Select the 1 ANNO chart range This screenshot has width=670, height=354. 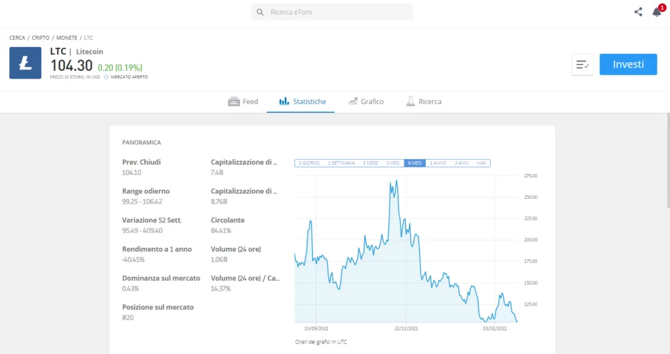[x=438, y=163]
